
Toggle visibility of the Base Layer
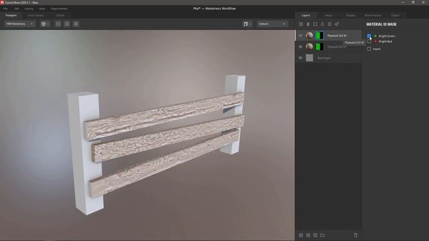301,58
